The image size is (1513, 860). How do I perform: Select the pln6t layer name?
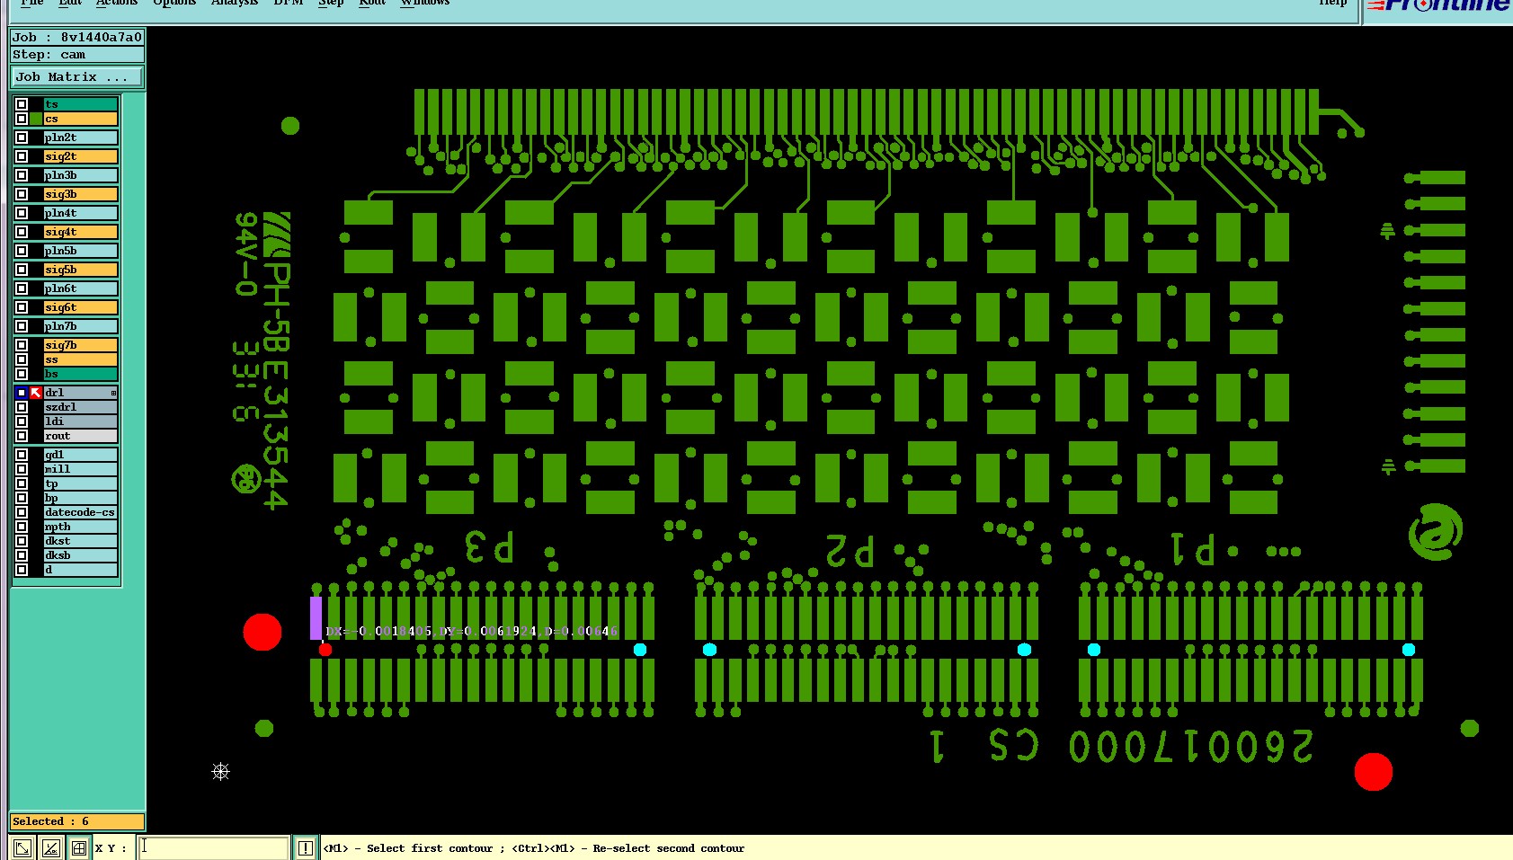[81, 288]
